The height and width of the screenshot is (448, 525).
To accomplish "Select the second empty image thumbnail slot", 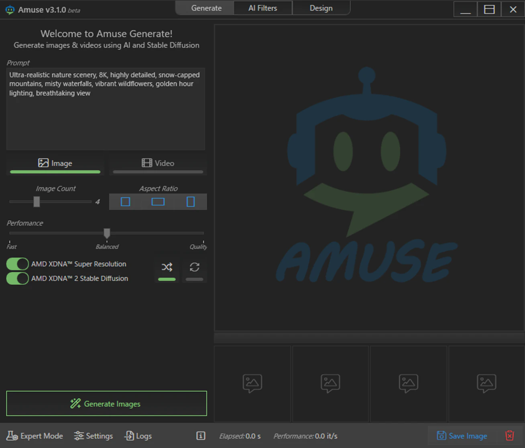I will (330, 384).
